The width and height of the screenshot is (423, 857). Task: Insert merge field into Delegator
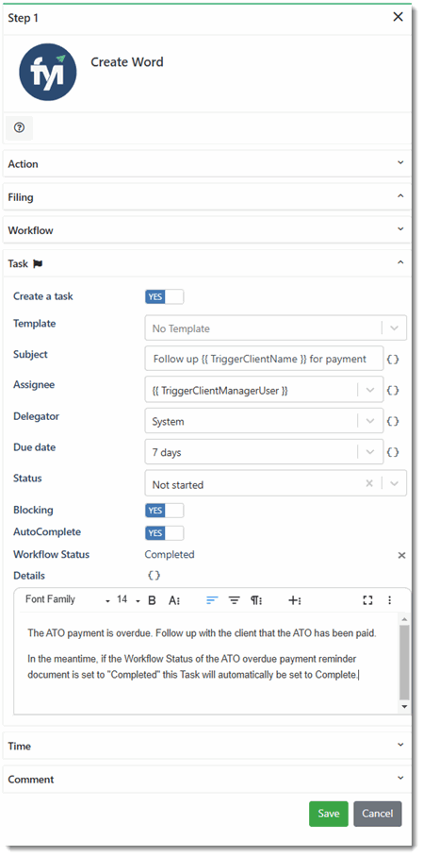pyautogui.click(x=393, y=421)
